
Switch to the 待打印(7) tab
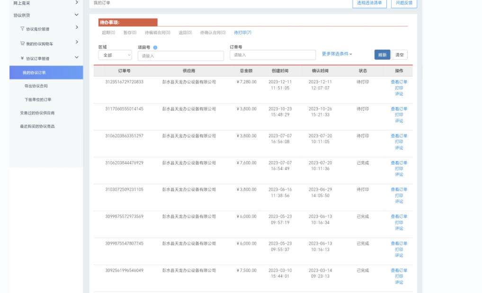[x=242, y=33]
